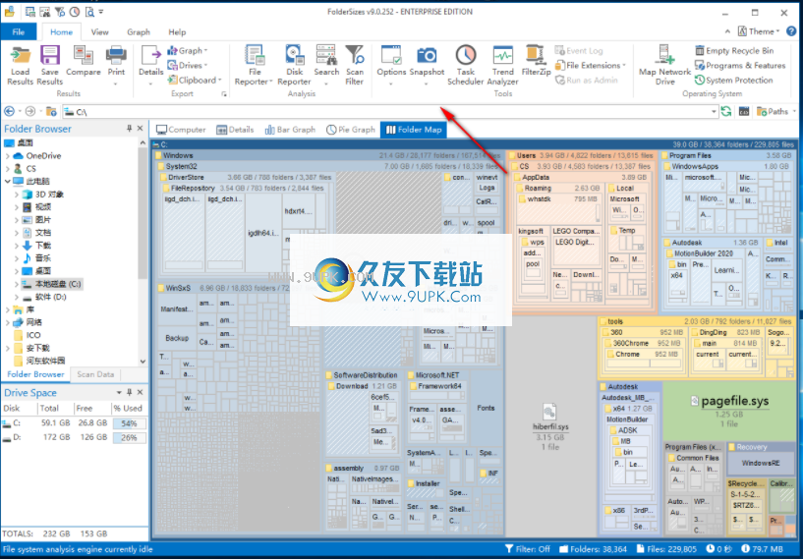Click the Save Results icon
This screenshot has height=560, width=803.
click(50, 55)
